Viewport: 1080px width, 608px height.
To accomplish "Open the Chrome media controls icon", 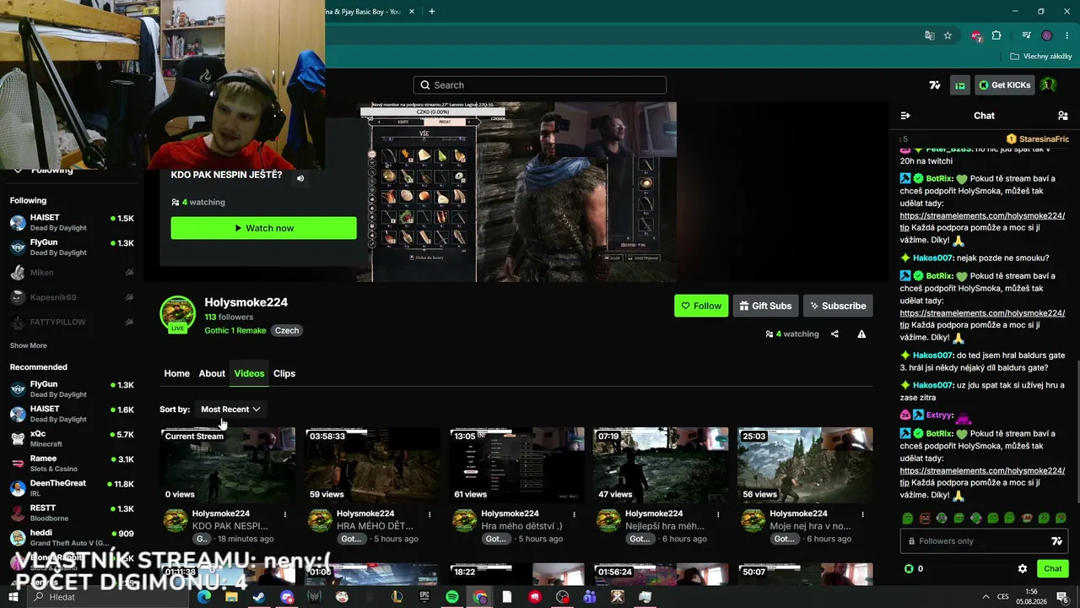I will [1026, 35].
